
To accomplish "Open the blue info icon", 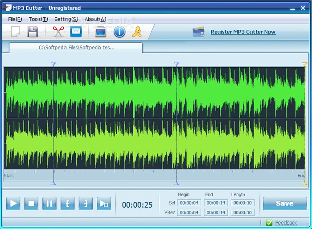I will click(119, 32).
